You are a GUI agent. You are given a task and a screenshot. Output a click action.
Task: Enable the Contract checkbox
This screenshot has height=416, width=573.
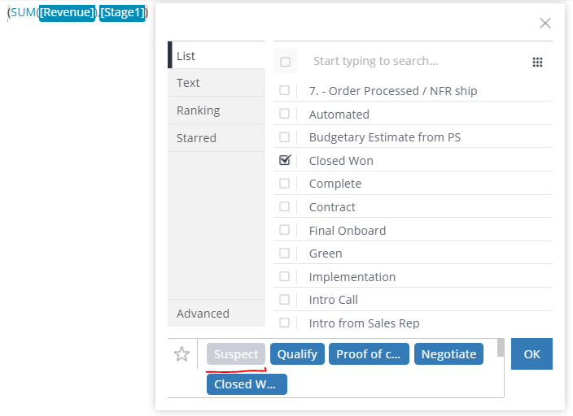point(284,206)
